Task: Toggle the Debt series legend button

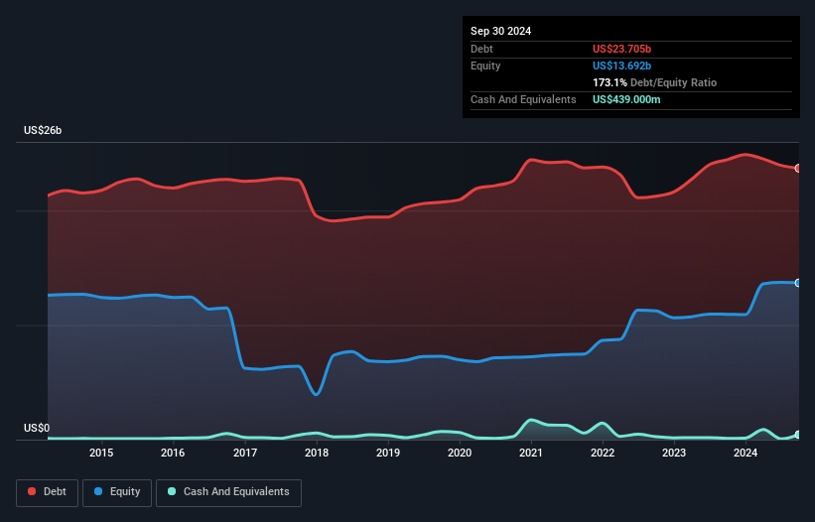Action: coord(48,492)
